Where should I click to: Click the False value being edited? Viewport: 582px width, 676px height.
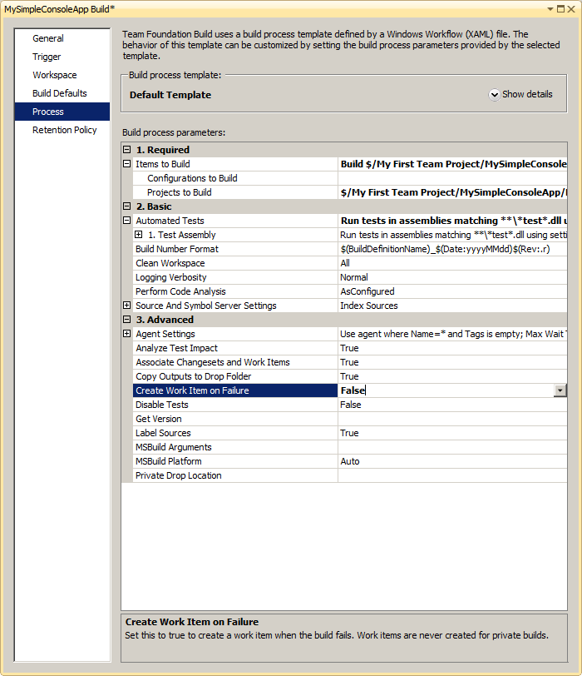pyautogui.click(x=353, y=390)
